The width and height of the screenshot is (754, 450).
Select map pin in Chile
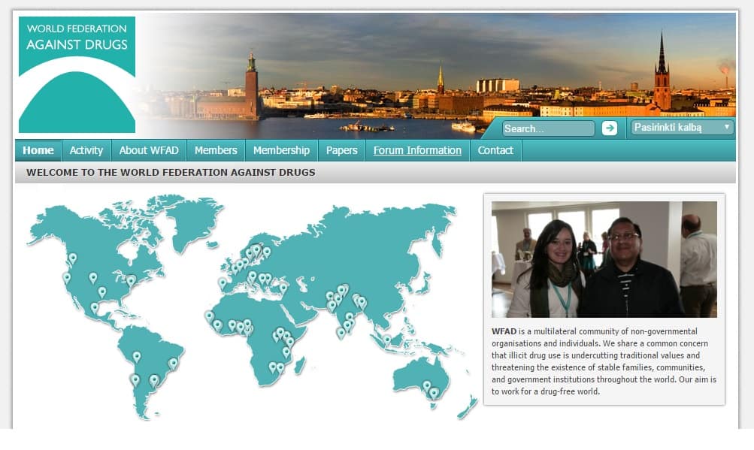[x=135, y=380]
